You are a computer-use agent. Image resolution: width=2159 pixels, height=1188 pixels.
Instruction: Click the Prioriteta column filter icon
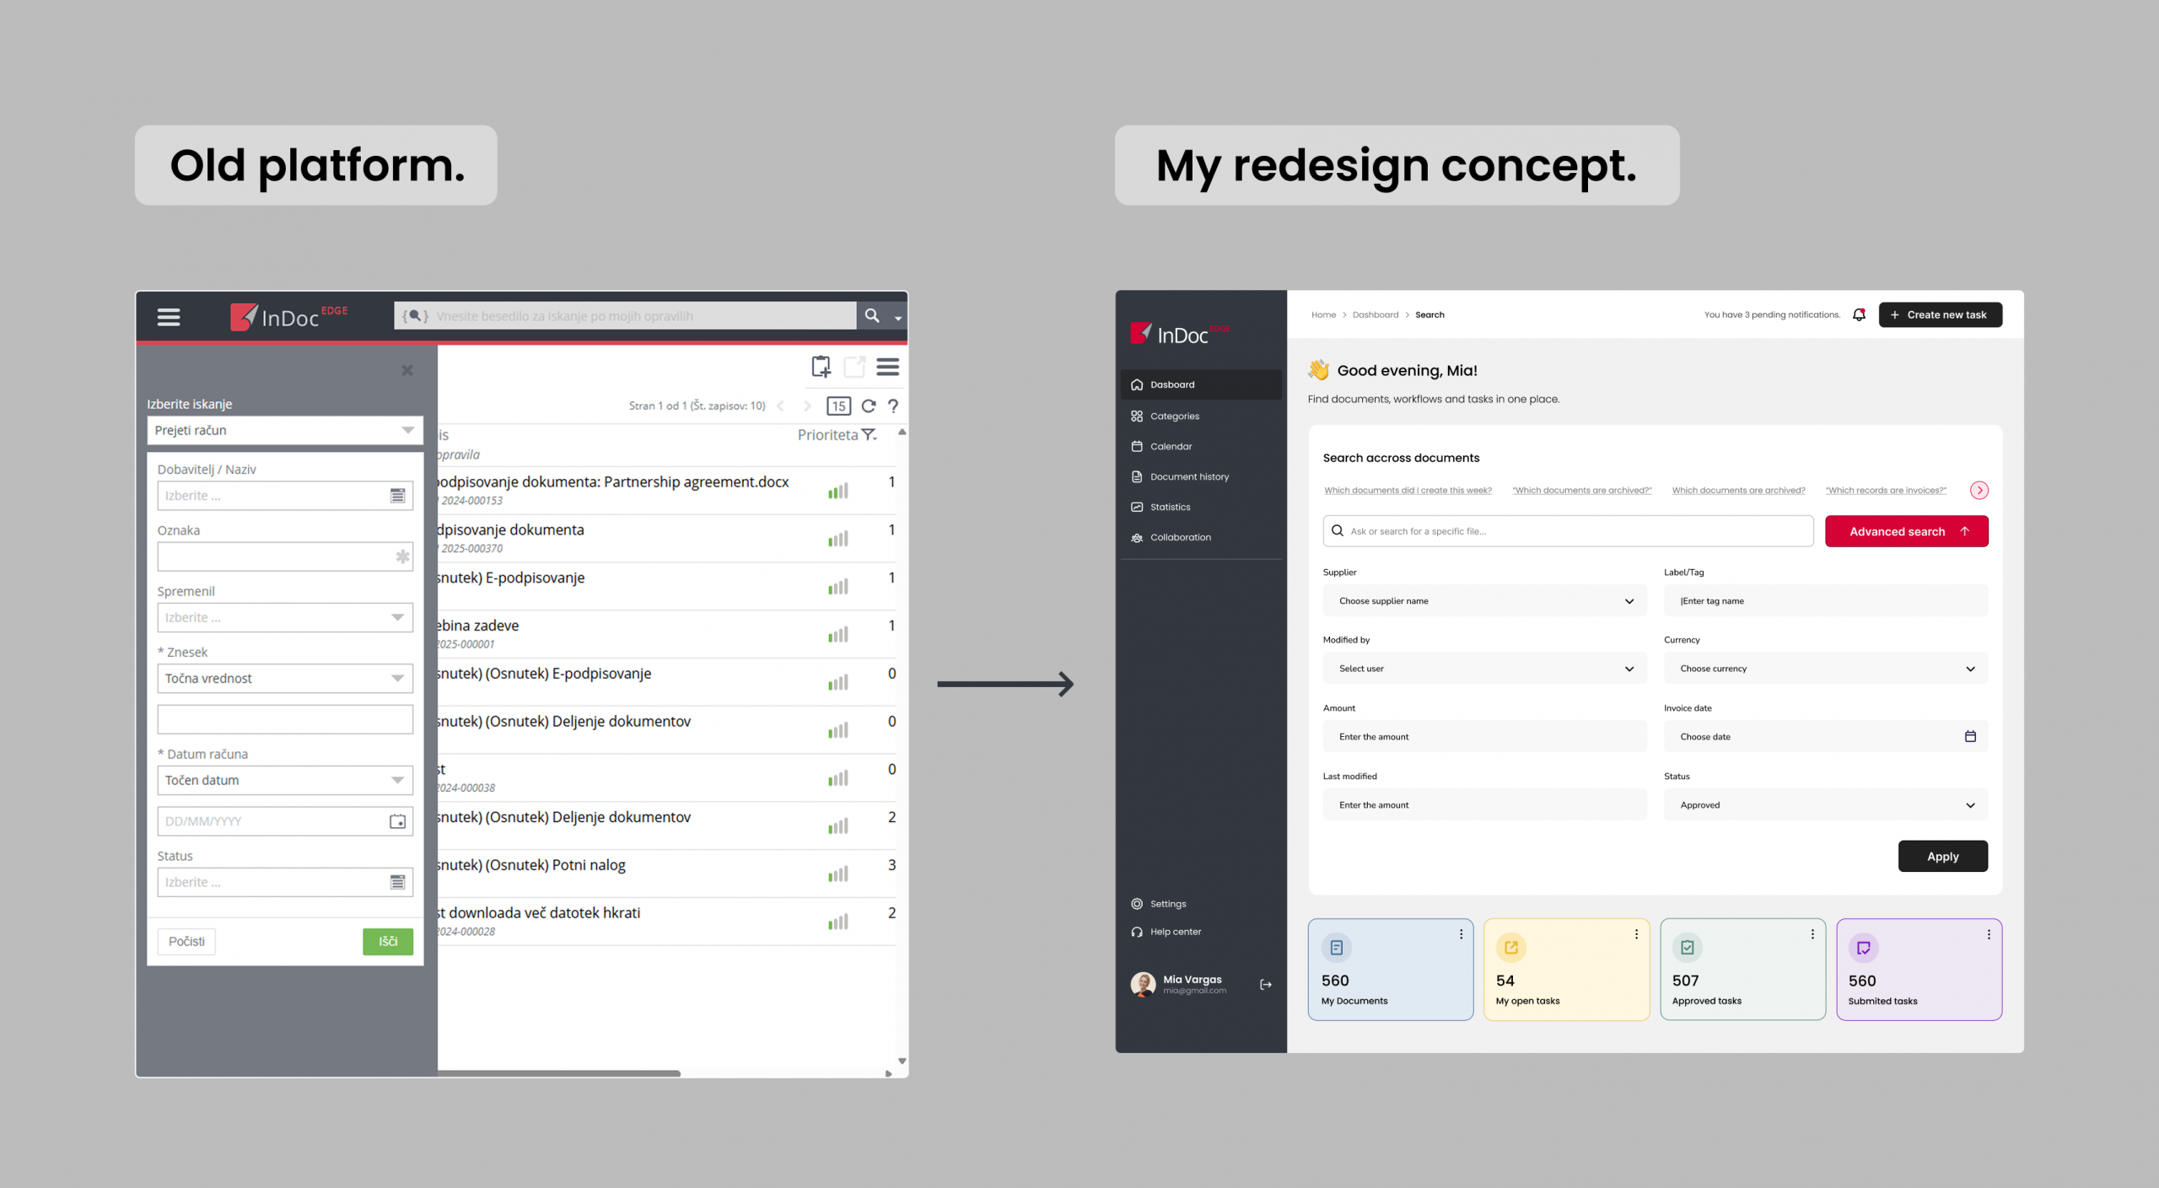click(869, 435)
